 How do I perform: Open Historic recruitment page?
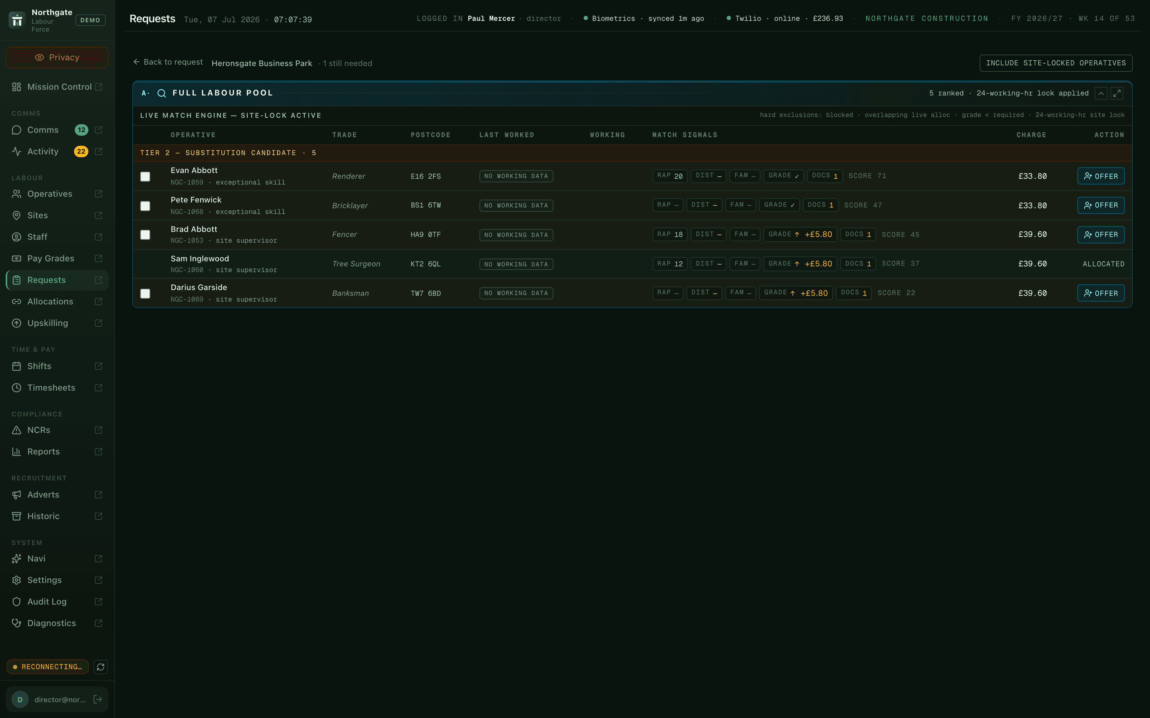click(43, 516)
